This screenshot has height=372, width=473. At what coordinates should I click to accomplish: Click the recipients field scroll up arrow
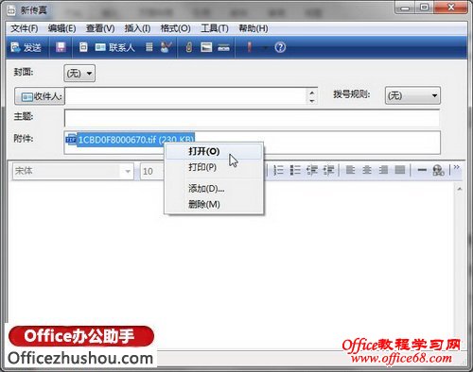(312, 93)
